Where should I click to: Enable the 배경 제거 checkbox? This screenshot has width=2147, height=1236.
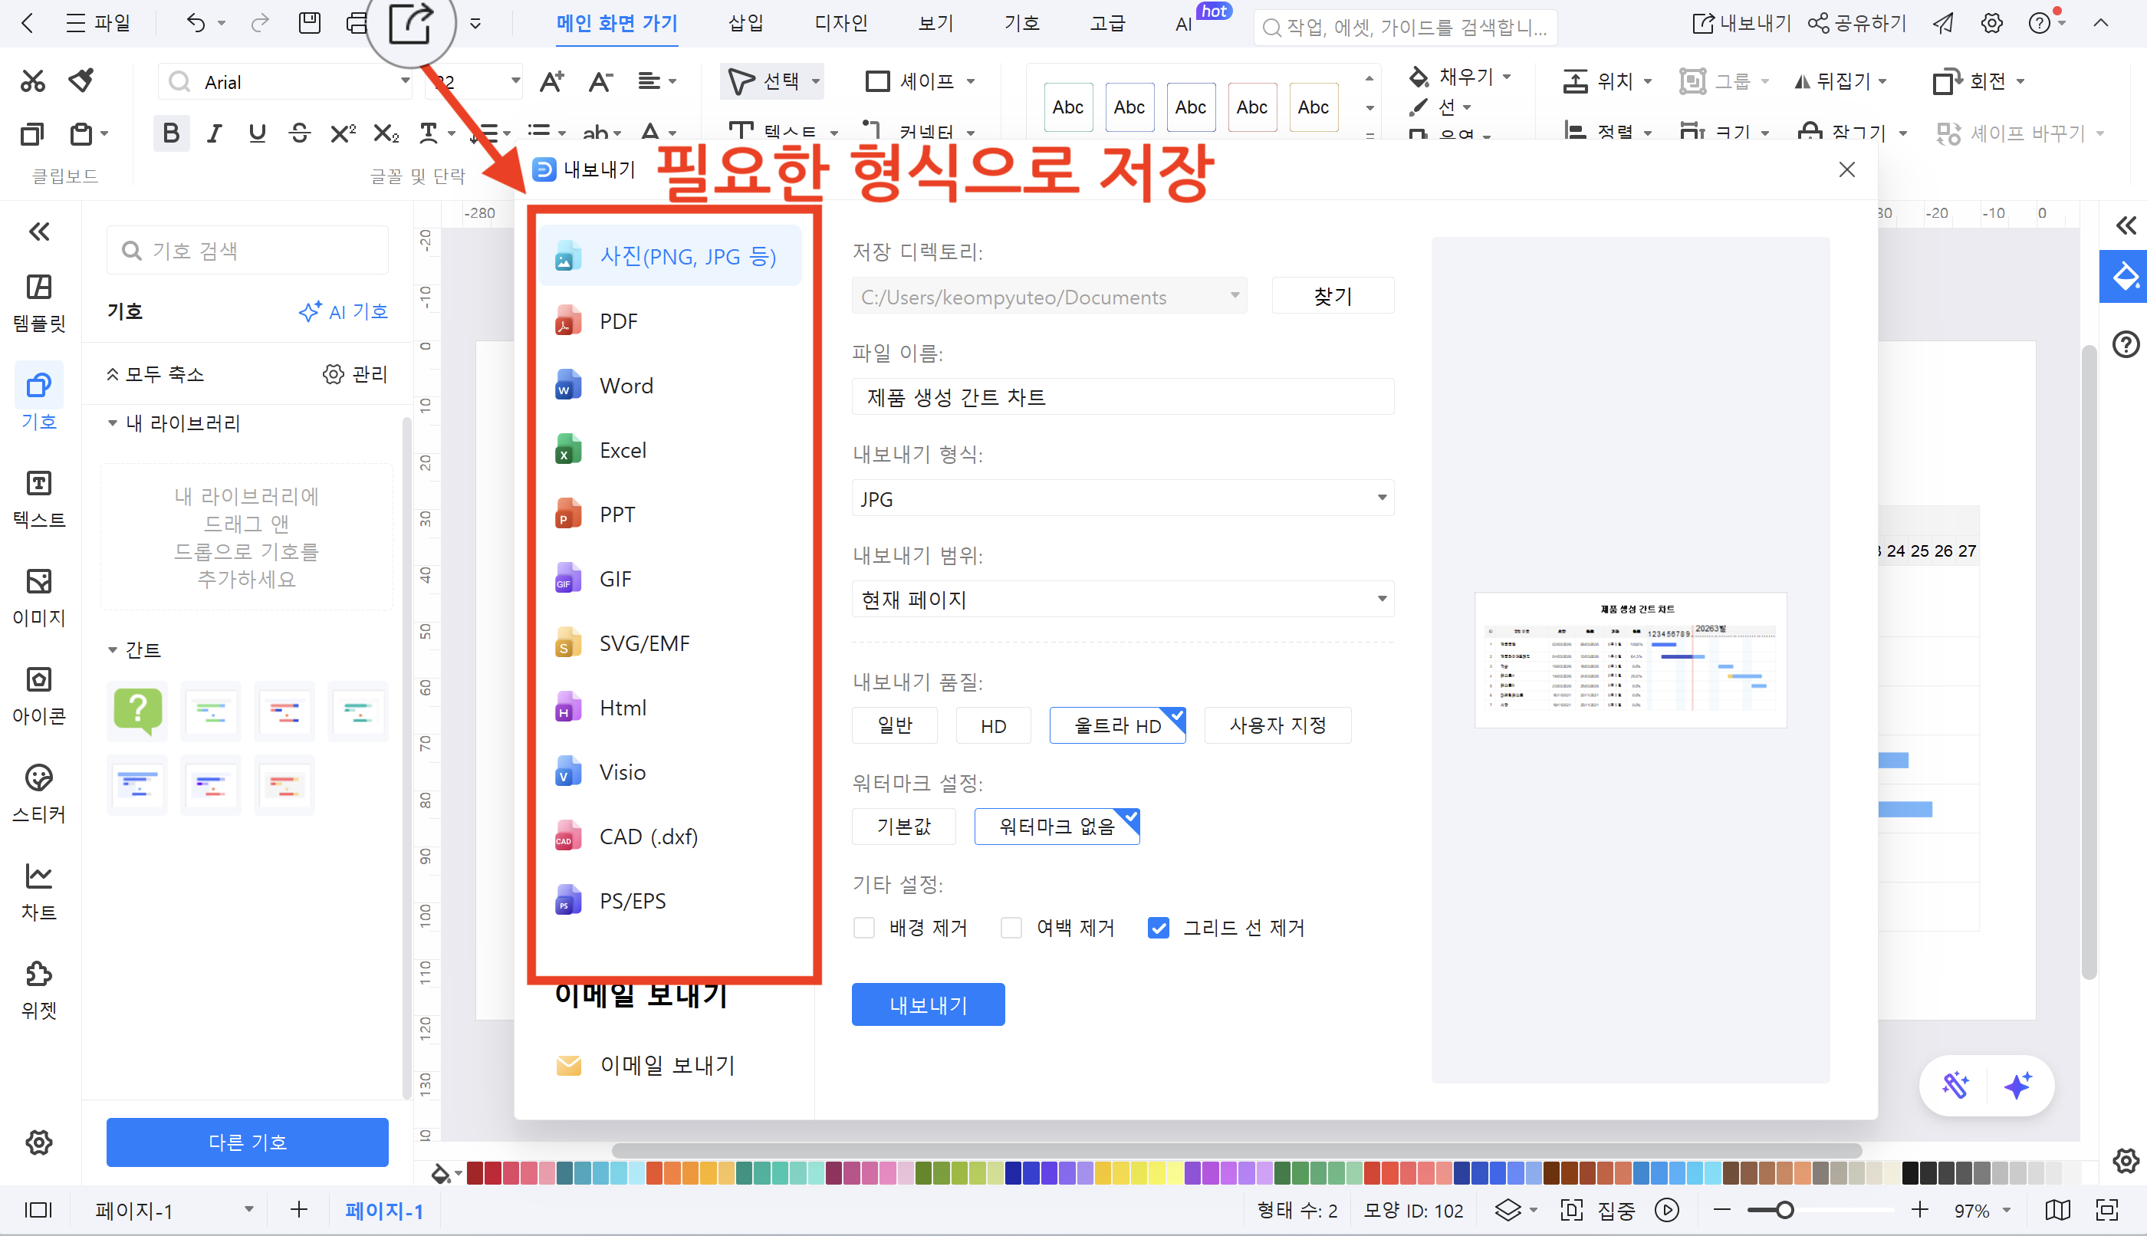pyautogui.click(x=864, y=927)
